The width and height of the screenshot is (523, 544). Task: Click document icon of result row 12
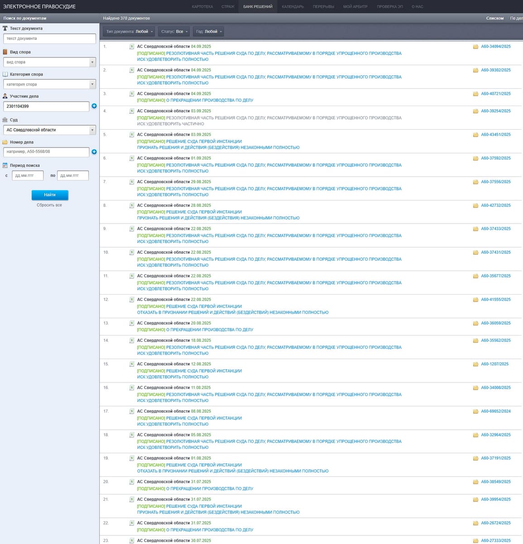[132, 300]
